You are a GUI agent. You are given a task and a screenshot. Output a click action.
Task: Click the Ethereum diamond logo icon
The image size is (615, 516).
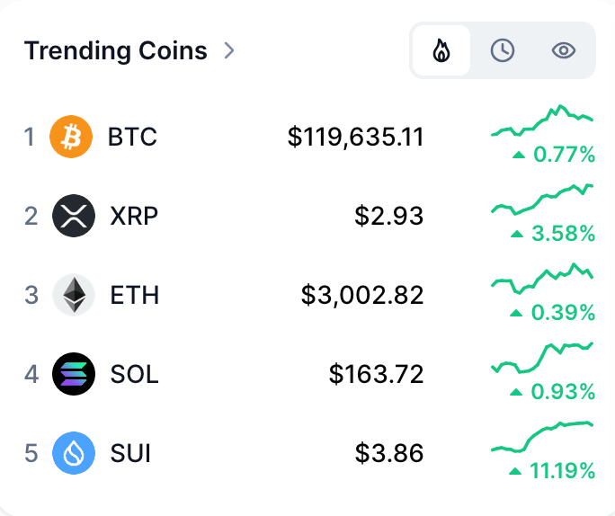pyautogui.click(x=74, y=295)
